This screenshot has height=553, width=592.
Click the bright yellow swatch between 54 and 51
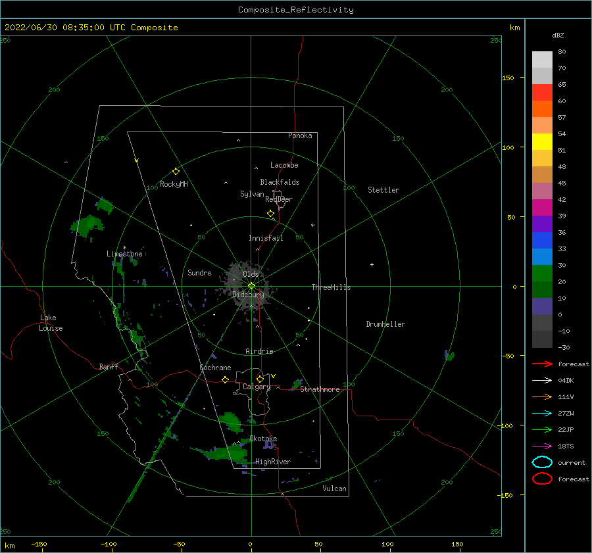tap(542, 142)
